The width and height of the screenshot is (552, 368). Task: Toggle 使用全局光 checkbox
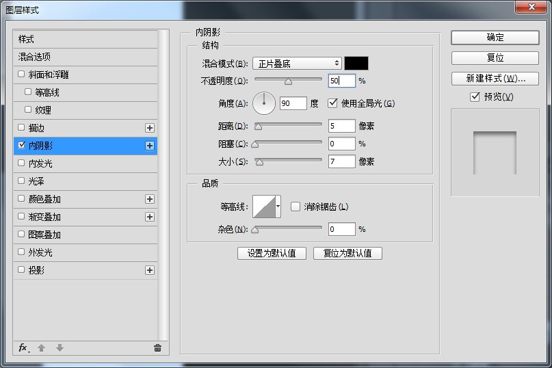pyautogui.click(x=332, y=103)
